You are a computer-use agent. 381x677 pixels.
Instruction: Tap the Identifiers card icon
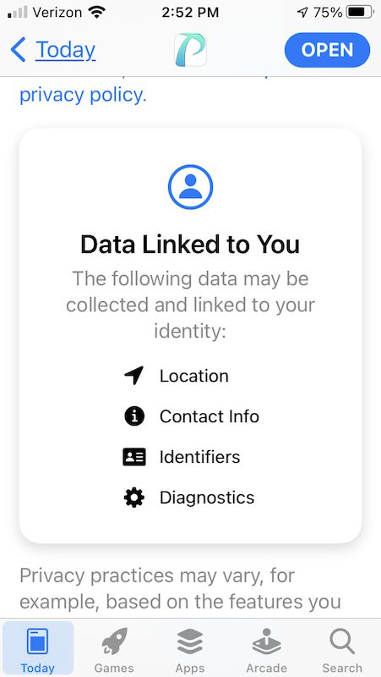click(134, 457)
